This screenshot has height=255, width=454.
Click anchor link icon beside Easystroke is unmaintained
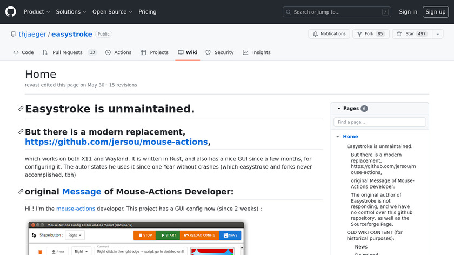[x=21, y=109]
